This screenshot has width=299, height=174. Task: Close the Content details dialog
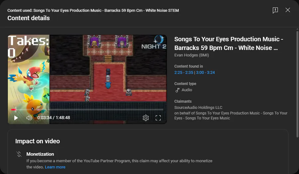(288, 10)
